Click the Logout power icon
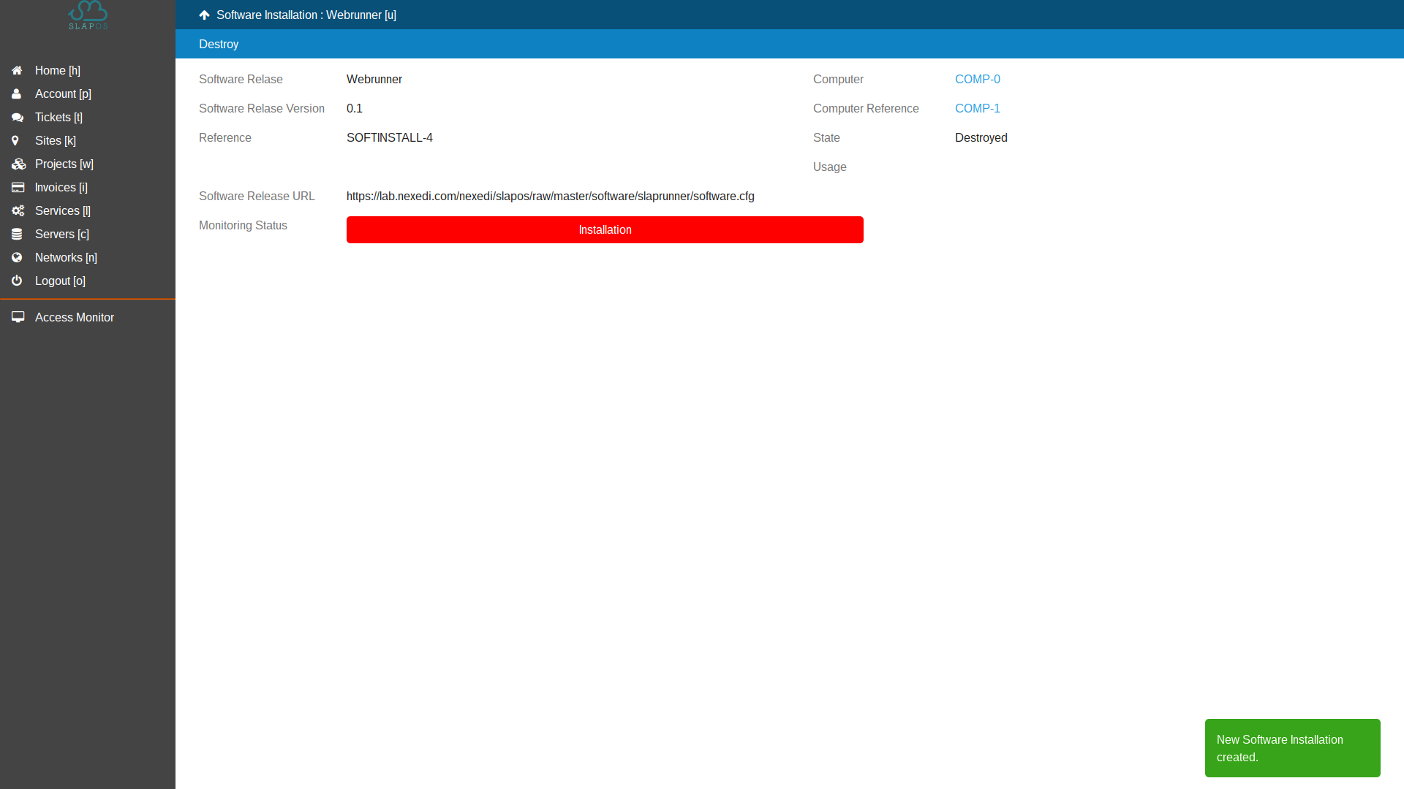This screenshot has height=789, width=1404. click(x=17, y=281)
